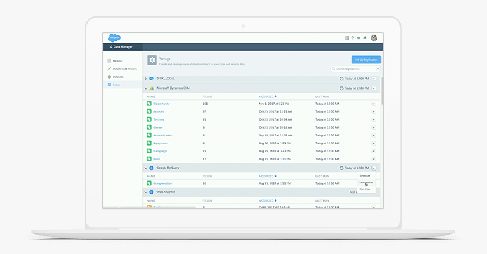Open the Owner object link
The width and height of the screenshot is (487, 254).
(158, 127)
